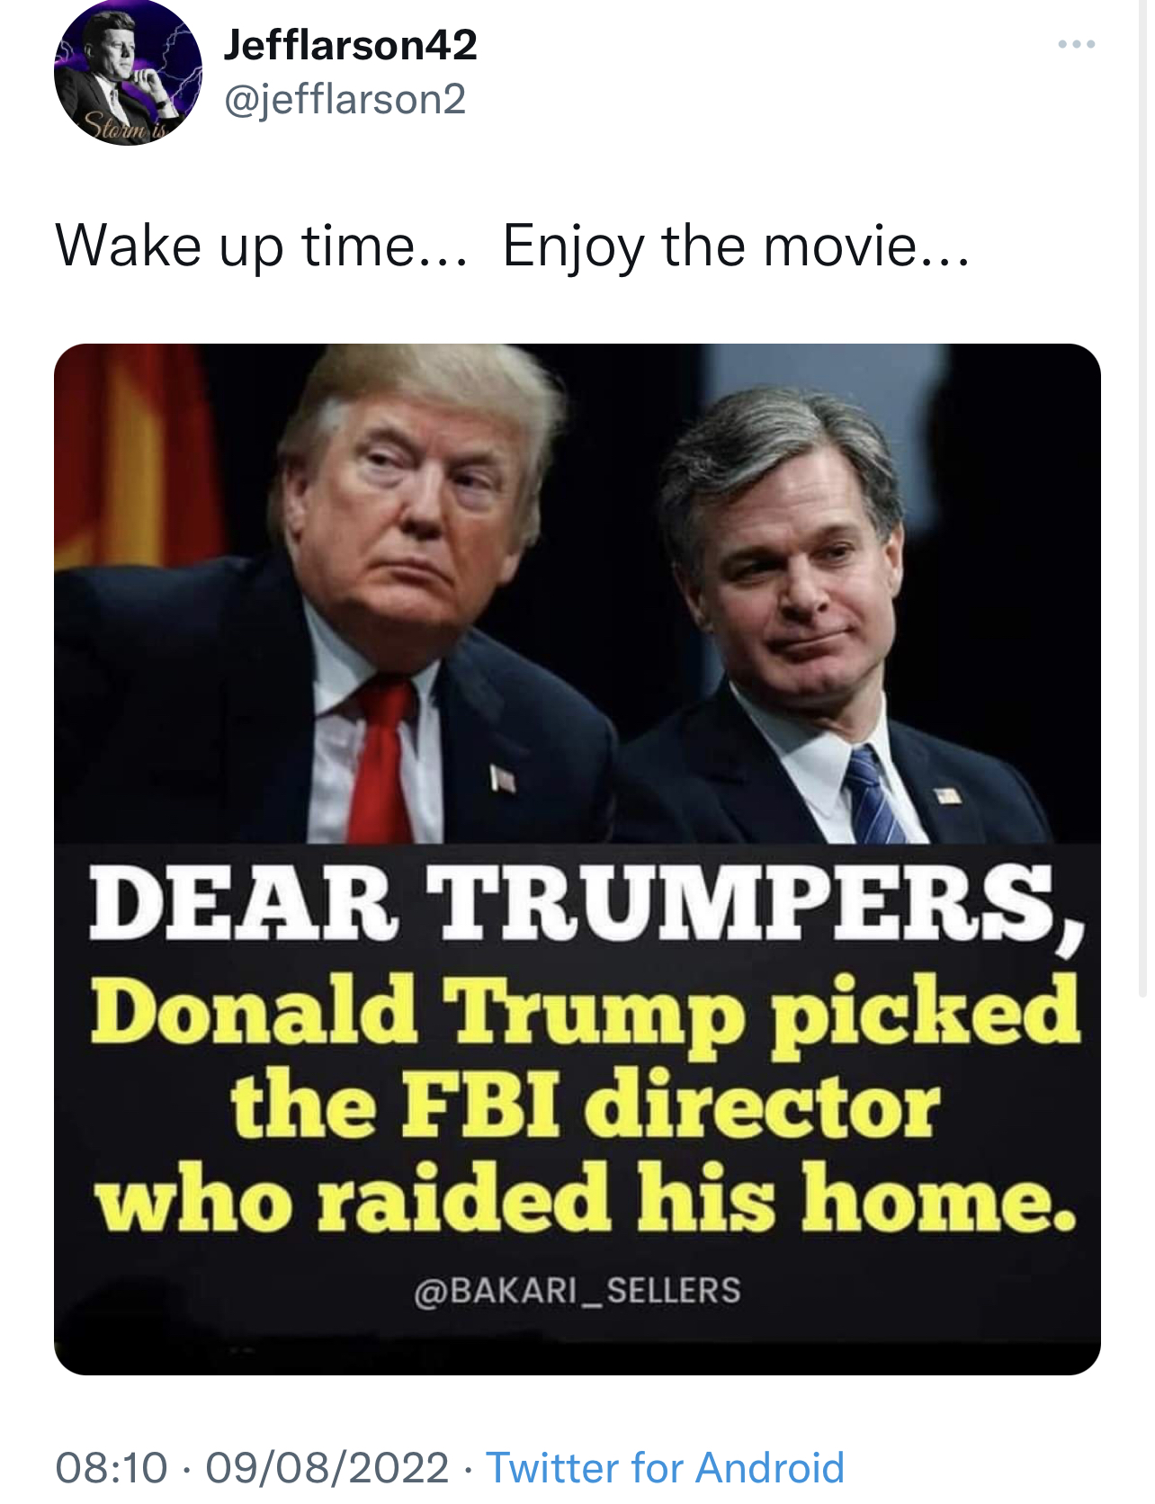Select the 09/08/2022 tweet date
The image size is (1155, 1504).
(x=327, y=1467)
